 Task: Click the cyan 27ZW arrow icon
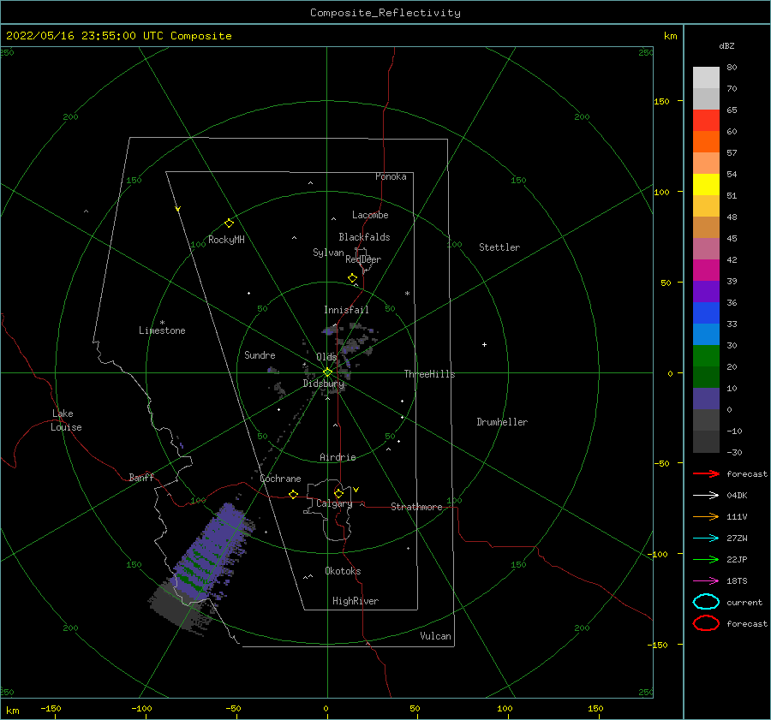click(x=706, y=539)
